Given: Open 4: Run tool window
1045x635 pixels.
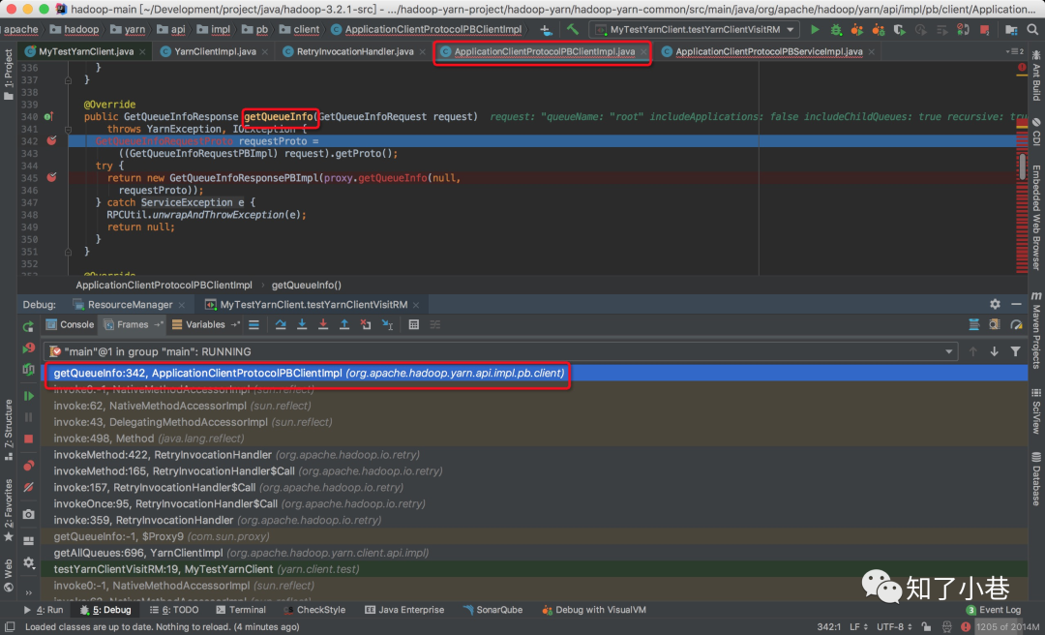Looking at the screenshot, I should (x=44, y=610).
